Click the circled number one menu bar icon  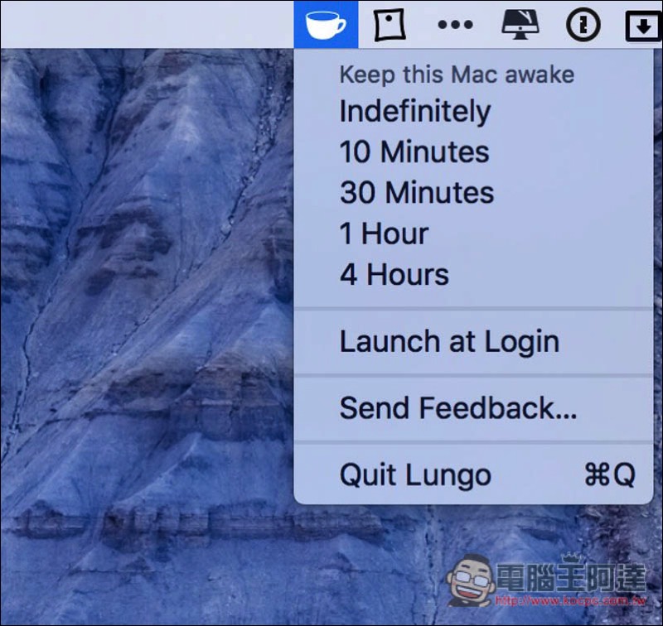pos(583,25)
